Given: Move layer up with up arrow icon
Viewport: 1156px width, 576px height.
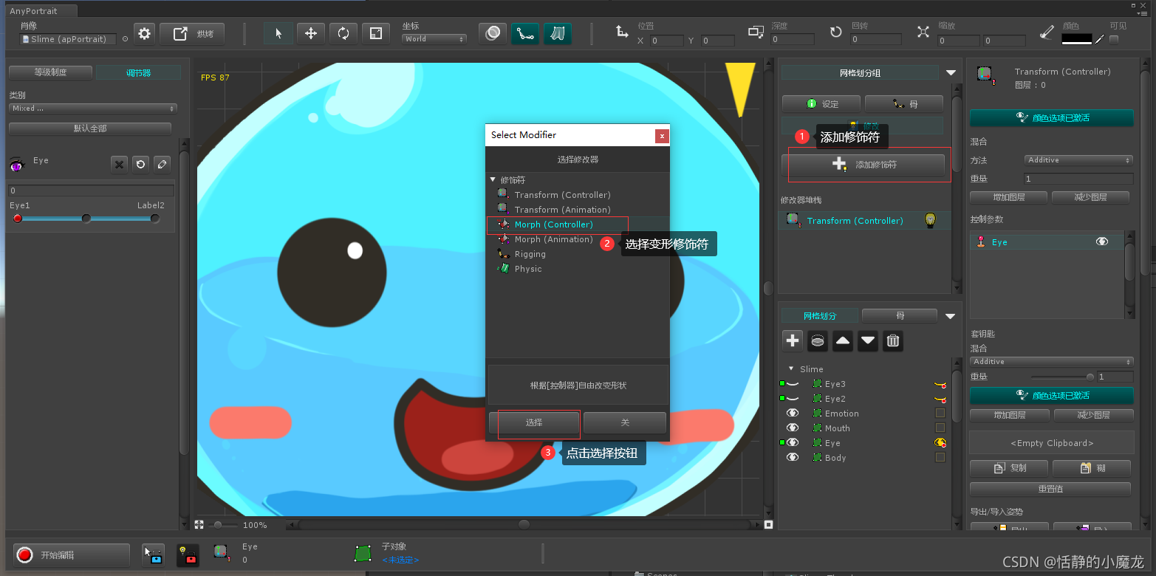Looking at the screenshot, I should (843, 340).
